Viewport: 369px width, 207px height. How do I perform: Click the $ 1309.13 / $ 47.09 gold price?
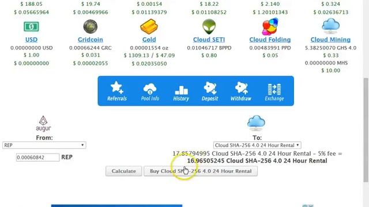pos(149,56)
